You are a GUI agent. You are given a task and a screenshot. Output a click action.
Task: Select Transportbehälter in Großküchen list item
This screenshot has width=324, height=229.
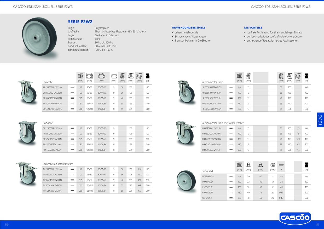(x=193, y=41)
